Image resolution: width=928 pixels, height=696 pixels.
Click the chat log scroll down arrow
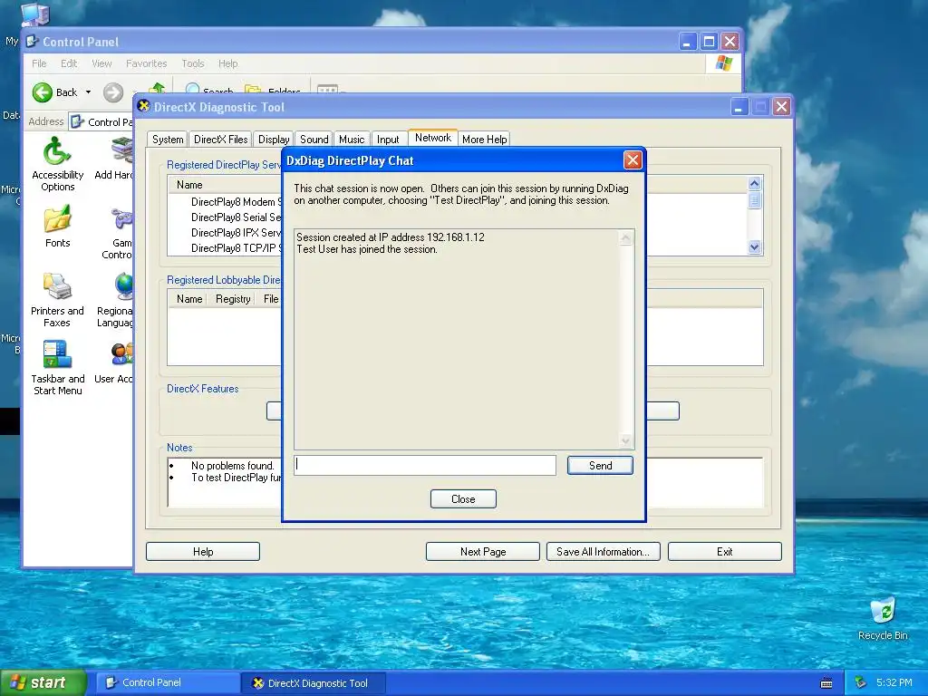click(625, 441)
